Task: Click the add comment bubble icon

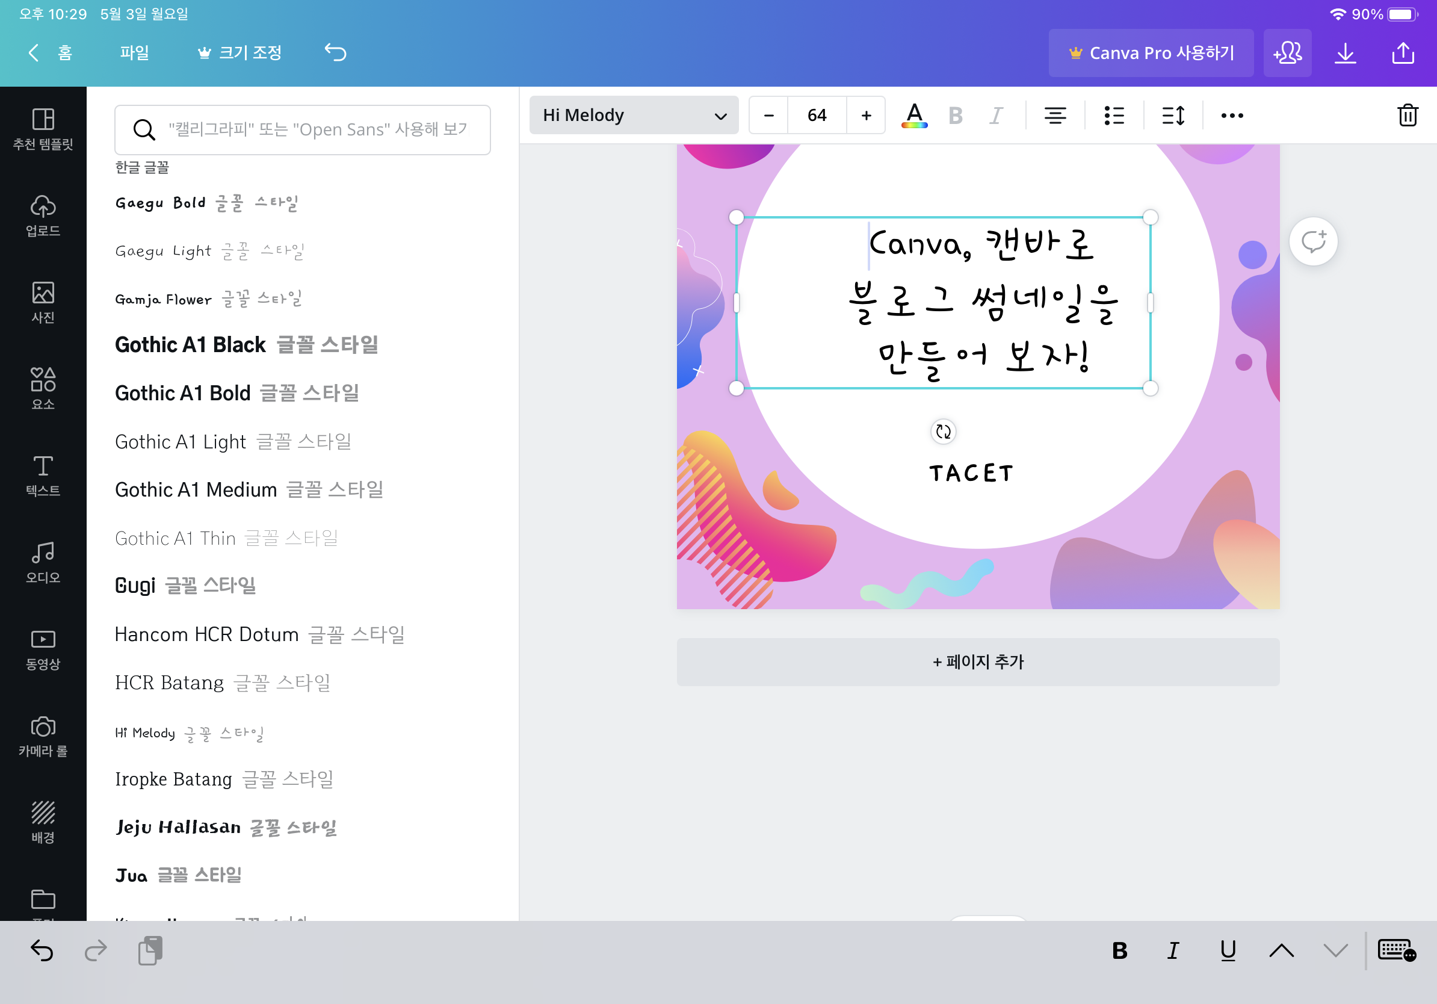Action: point(1313,241)
